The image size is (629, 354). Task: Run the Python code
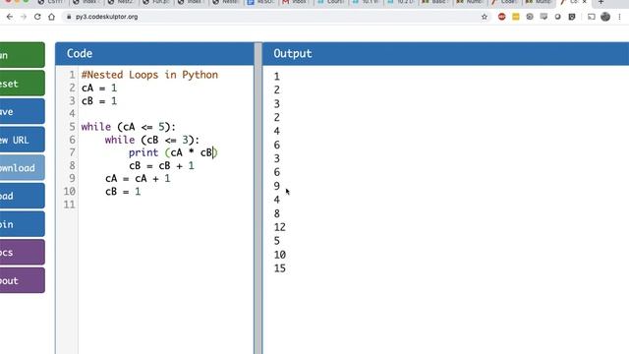click(x=22, y=55)
